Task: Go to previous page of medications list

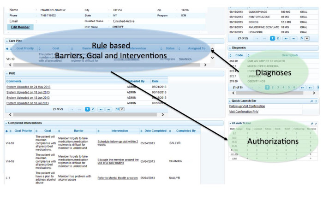Action: 264,38
